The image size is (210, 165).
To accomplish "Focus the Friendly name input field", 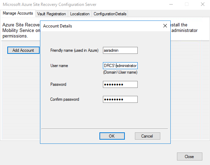I will point(120,50).
